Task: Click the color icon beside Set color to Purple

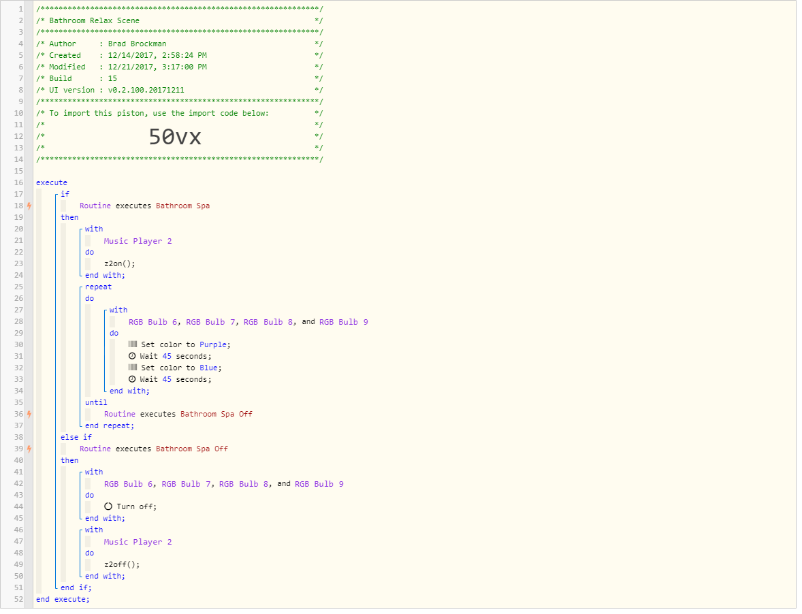Action: [133, 344]
